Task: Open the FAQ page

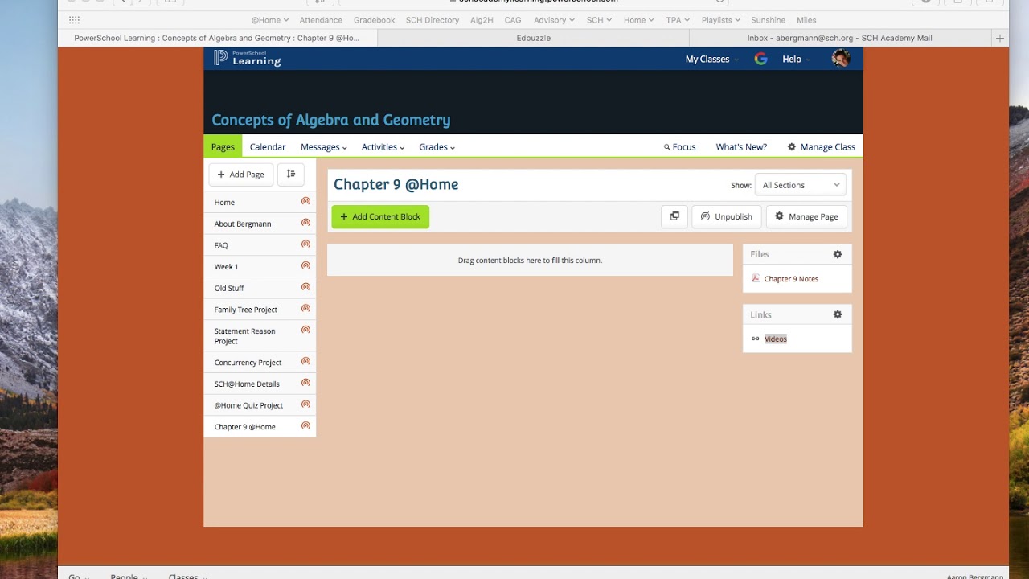Action: tap(221, 245)
